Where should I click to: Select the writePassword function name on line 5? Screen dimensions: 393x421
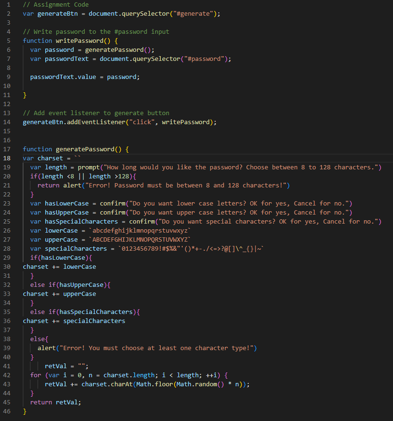point(79,40)
